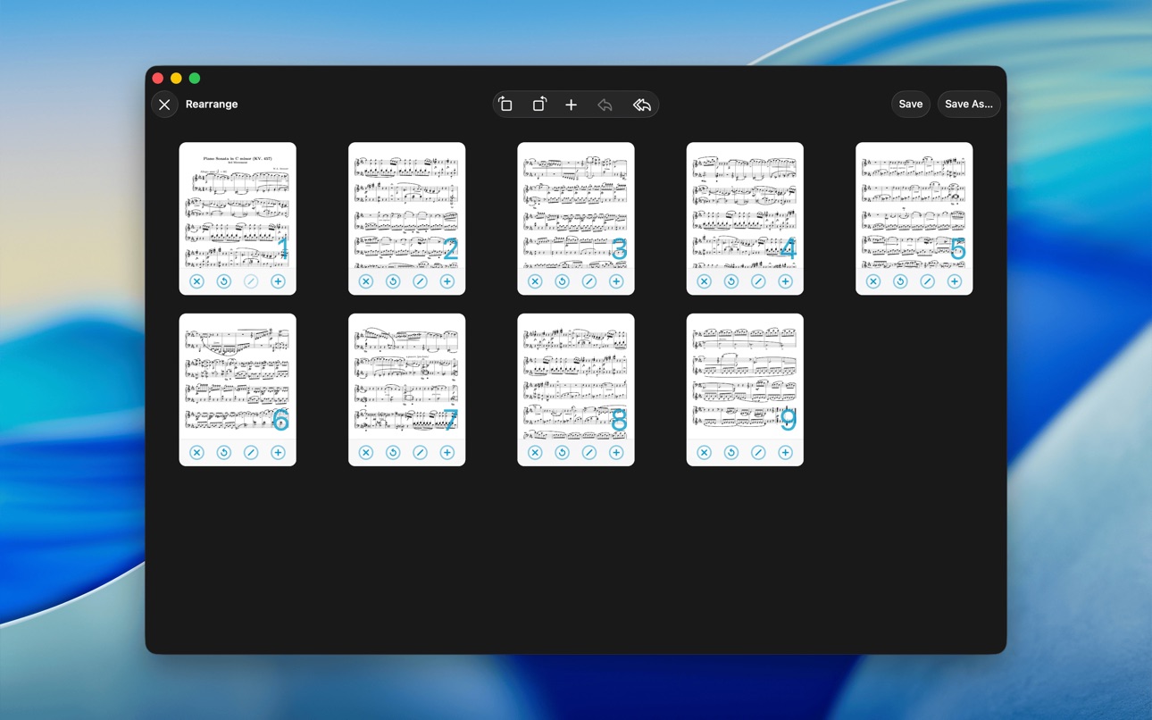Click the rotate counterclockwise toolbar icon

pos(505,105)
